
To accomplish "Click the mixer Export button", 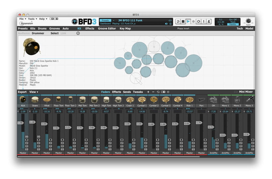I will [x=22, y=92].
